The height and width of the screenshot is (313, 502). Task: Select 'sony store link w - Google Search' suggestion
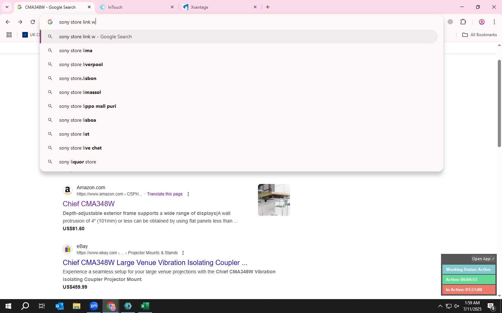point(239,37)
